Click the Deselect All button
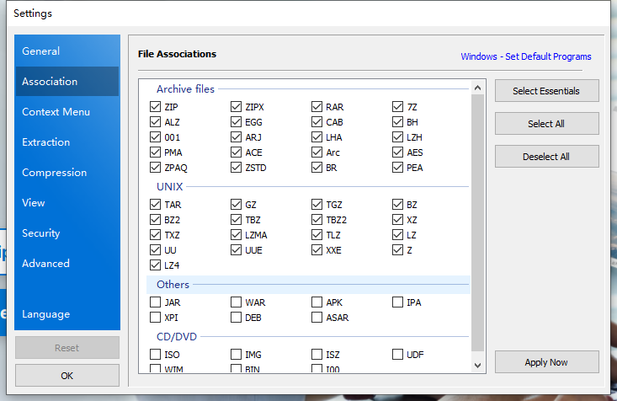The width and height of the screenshot is (617, 401). click(x=546, y=157)
